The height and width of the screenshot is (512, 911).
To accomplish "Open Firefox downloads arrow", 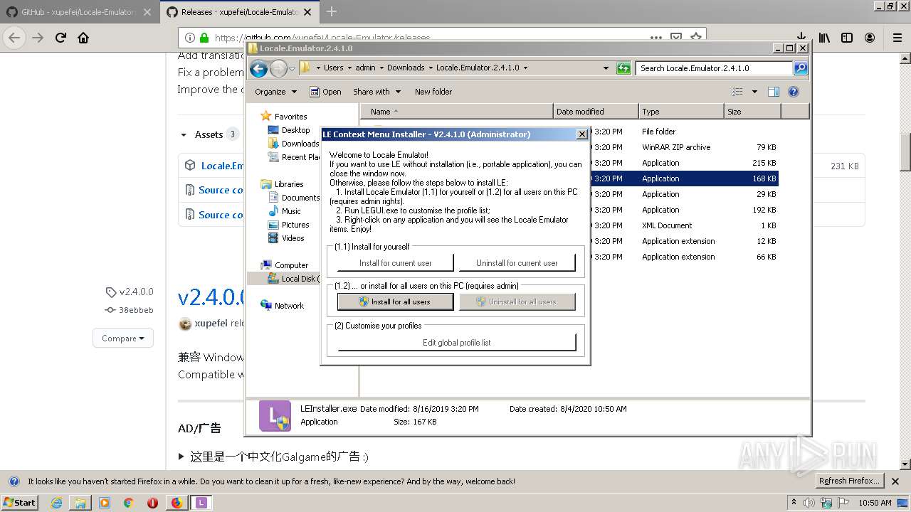I will pyautogui.click(x=801, y=38).
